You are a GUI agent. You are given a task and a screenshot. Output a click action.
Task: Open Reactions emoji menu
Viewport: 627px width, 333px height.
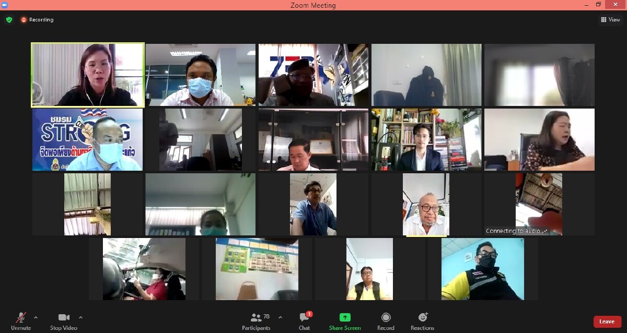coord(422,321)
